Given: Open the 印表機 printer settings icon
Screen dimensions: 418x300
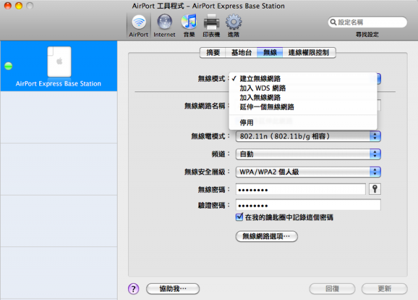Looking at the screenshot, I should (x=212, y=25).
